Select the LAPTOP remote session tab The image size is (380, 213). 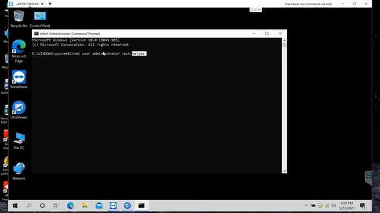pos(27,4)
